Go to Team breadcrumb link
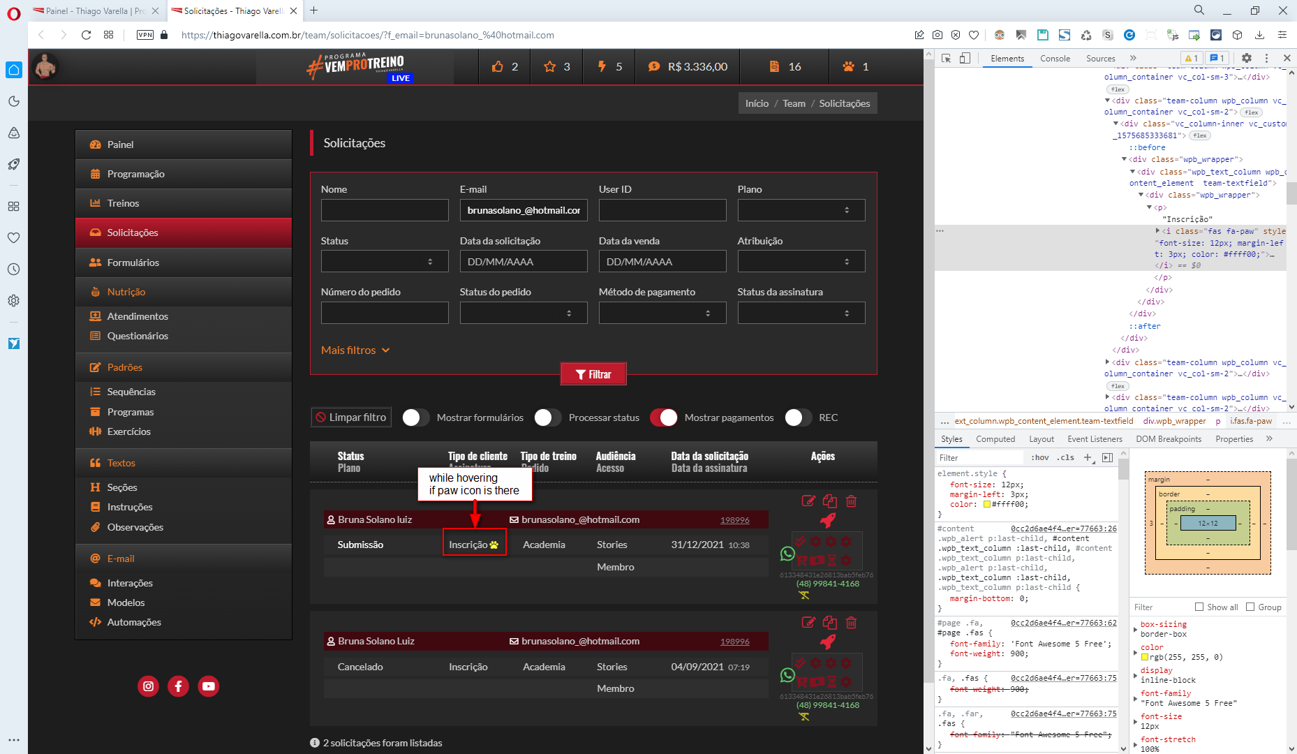1297x754 pixels. click(794, 103)
